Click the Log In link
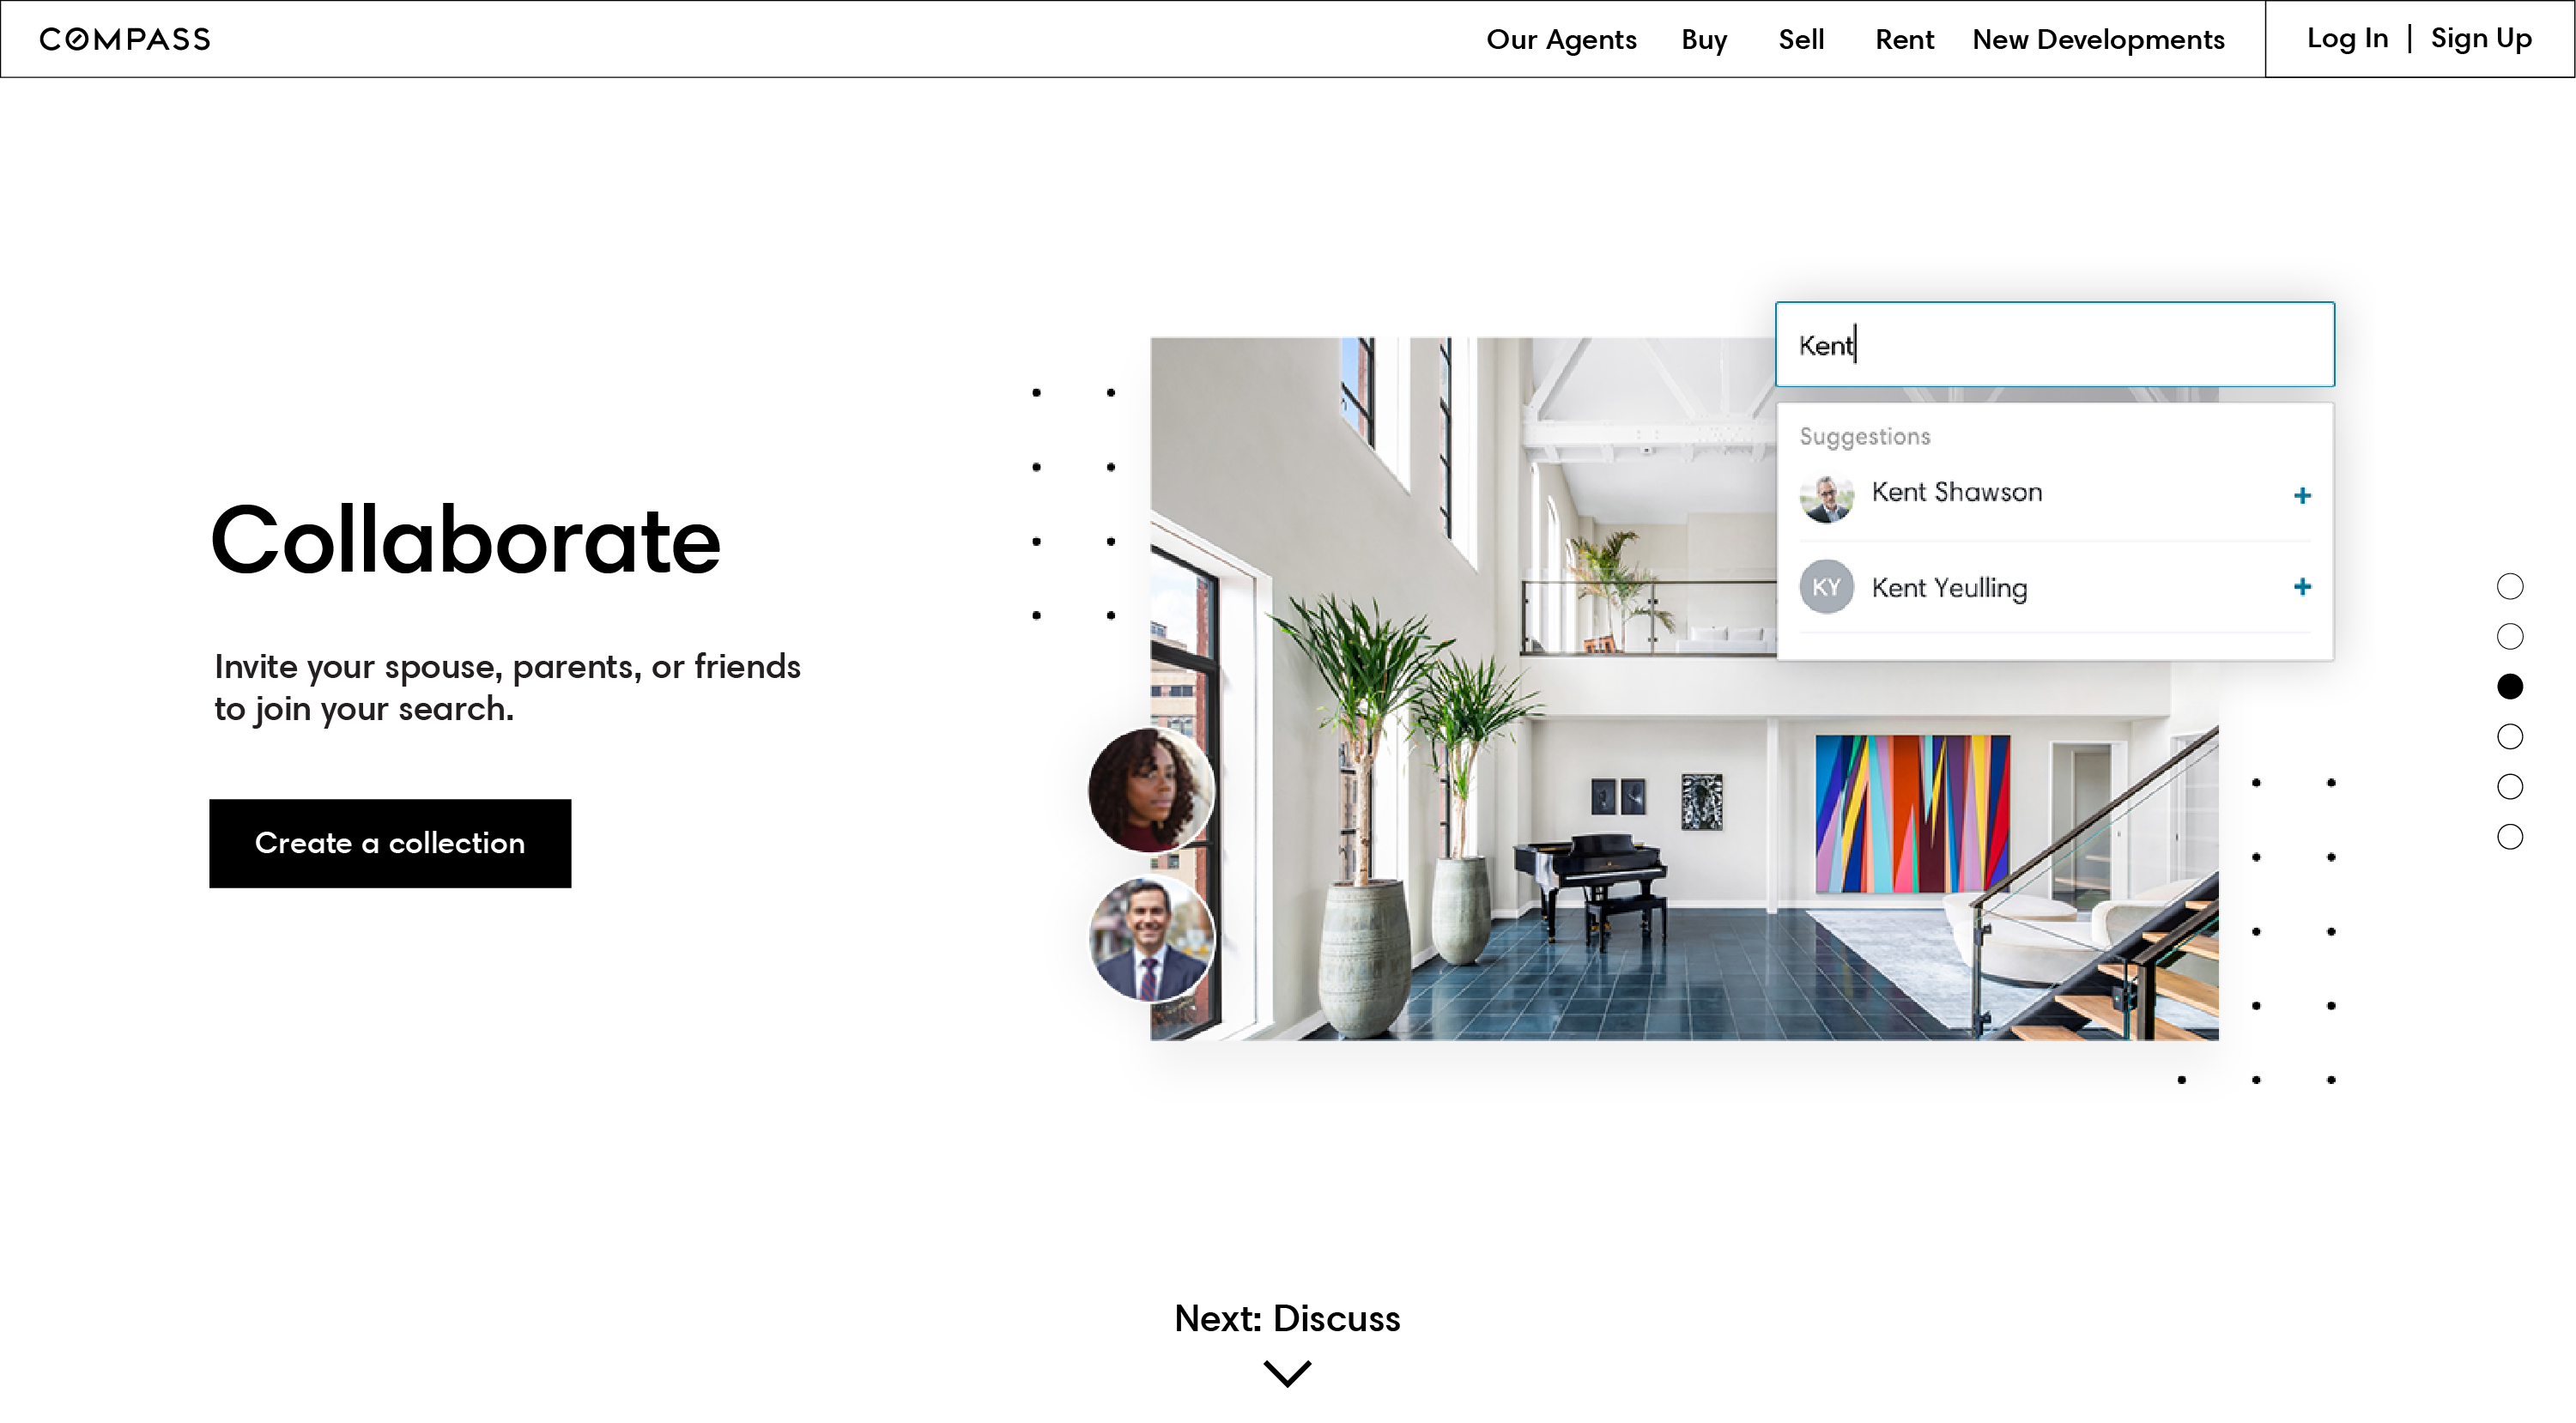The height and width of the screenshot is (1423, 2576). coord(2347,38)
